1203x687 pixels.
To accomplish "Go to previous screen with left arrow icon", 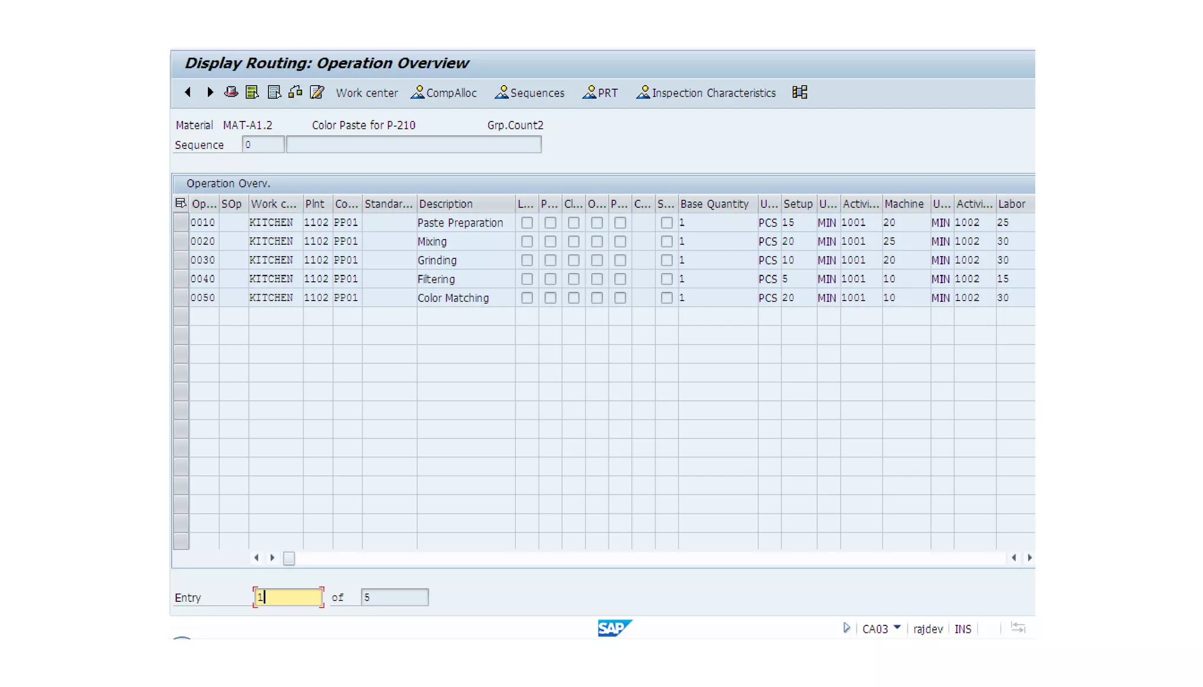I will click(188, 92).
